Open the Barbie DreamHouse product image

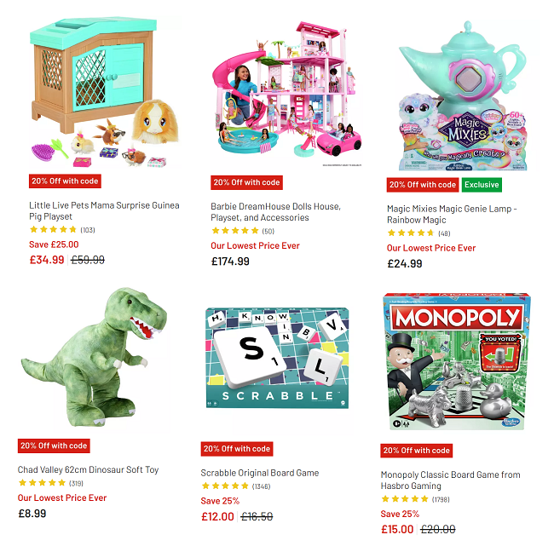pyautogui.click(x=286, y=94)
